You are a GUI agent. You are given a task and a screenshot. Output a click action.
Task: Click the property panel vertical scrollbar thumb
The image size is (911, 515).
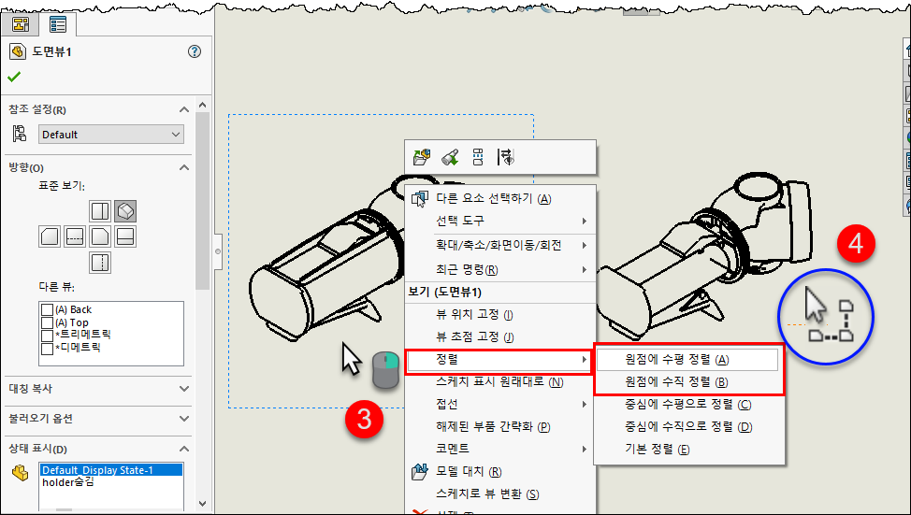pos(202,200)
